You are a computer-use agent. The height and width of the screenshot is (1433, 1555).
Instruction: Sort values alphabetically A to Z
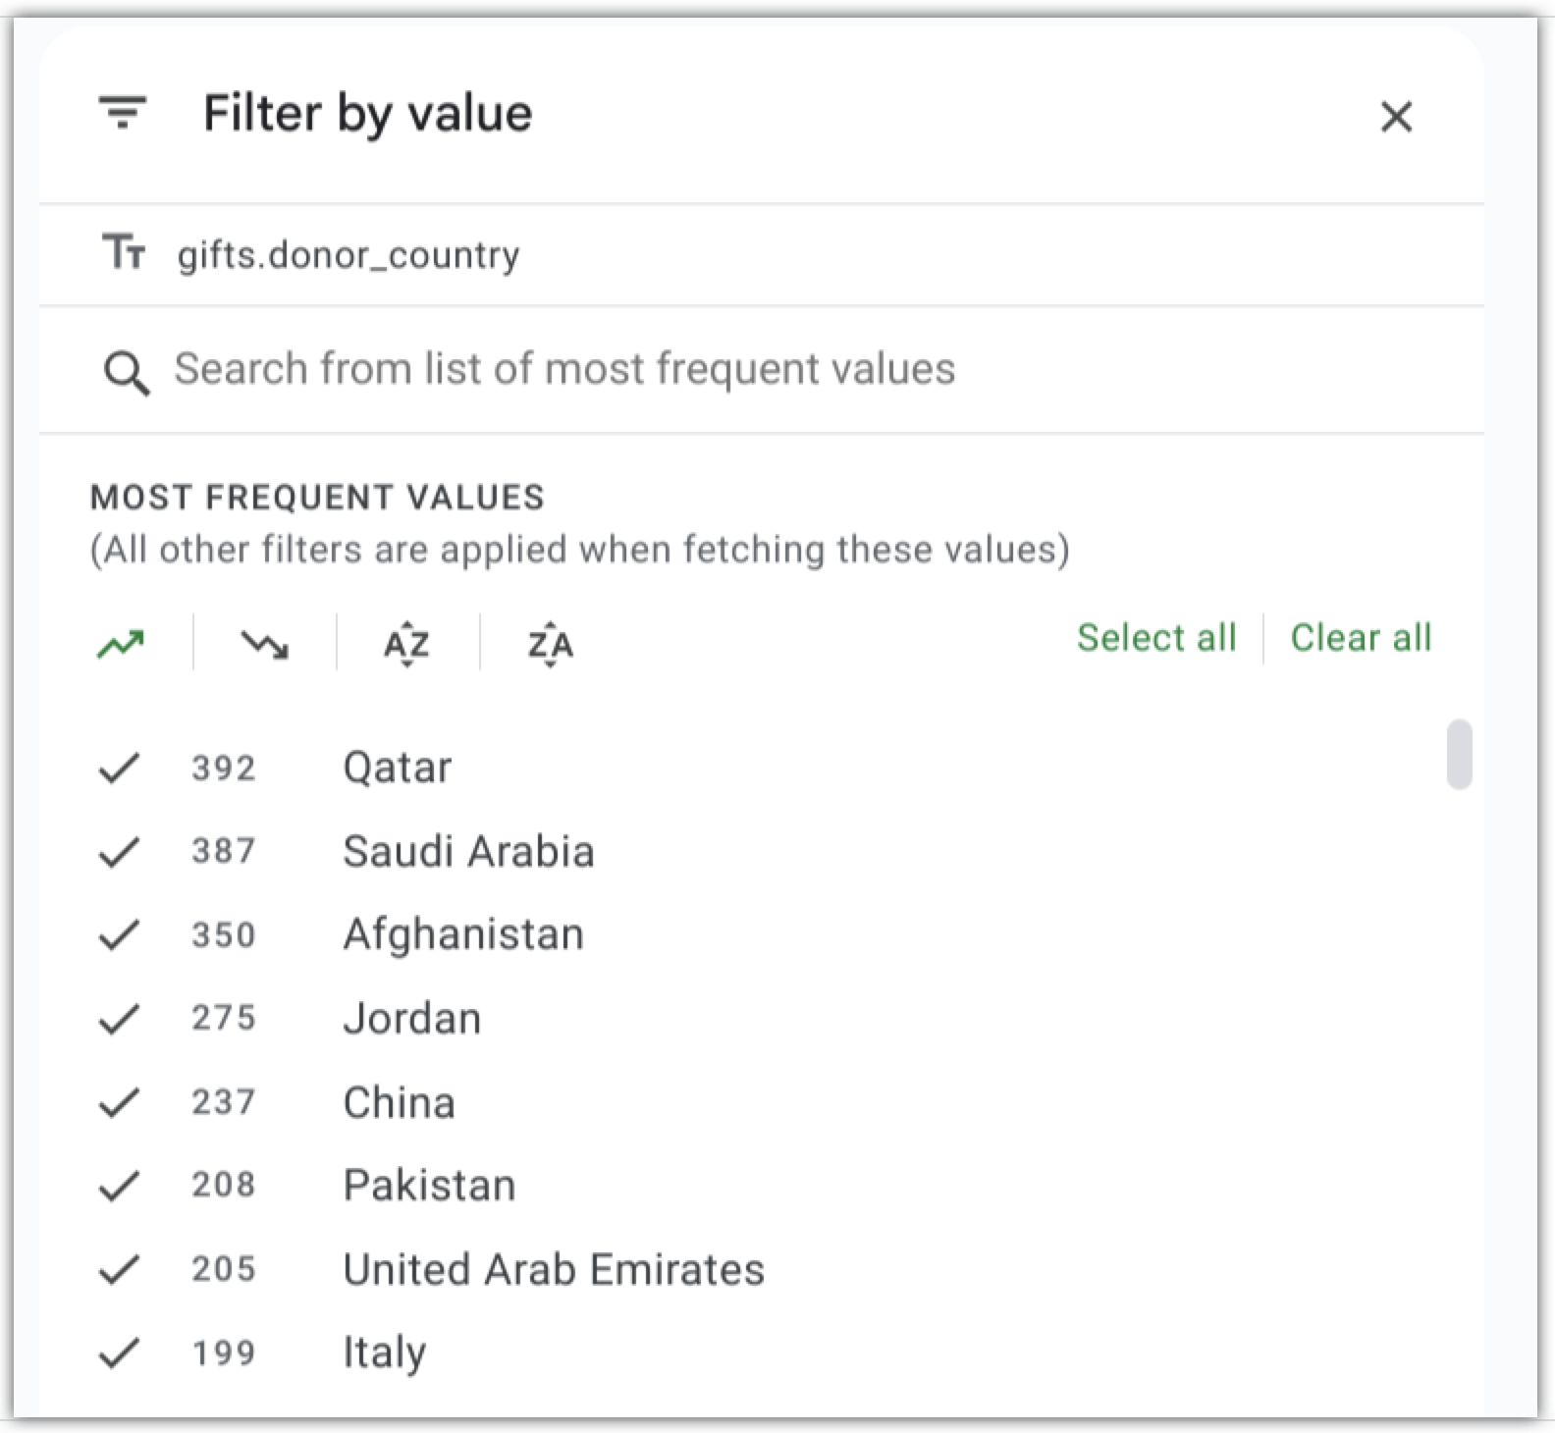coord(406,644)
